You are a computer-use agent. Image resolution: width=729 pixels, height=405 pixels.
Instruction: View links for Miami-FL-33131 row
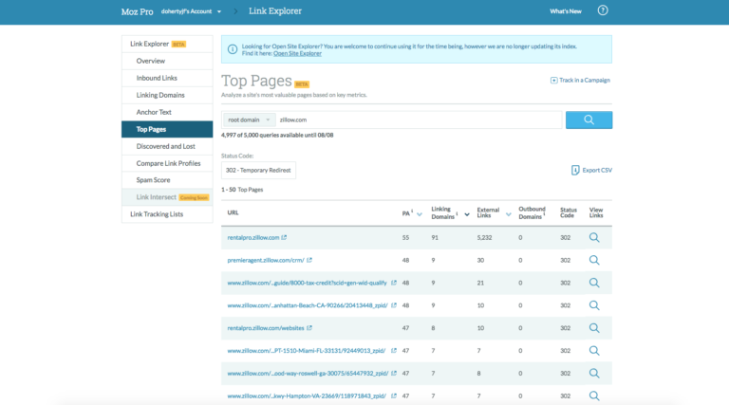(594, 351)
